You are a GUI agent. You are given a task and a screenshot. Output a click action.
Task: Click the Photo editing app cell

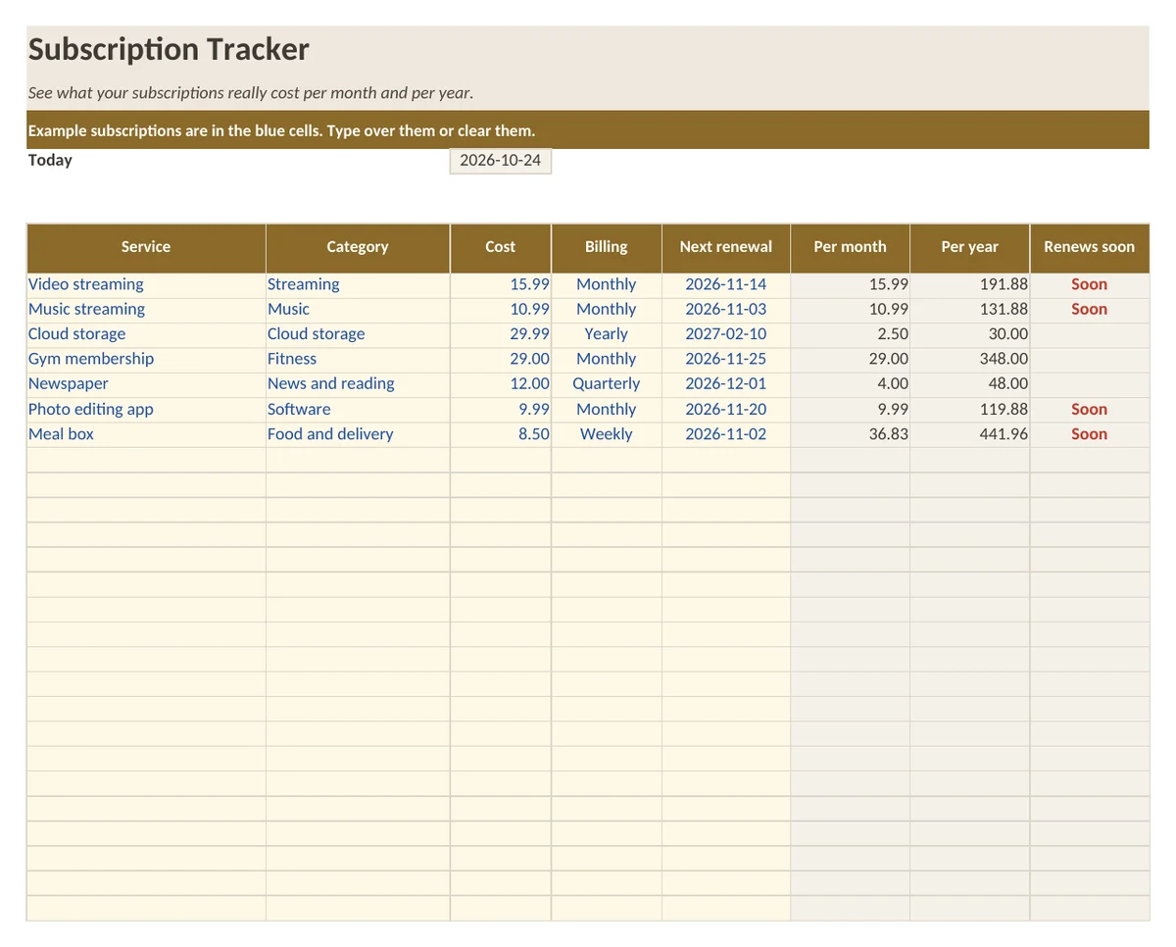pos(146,410)
